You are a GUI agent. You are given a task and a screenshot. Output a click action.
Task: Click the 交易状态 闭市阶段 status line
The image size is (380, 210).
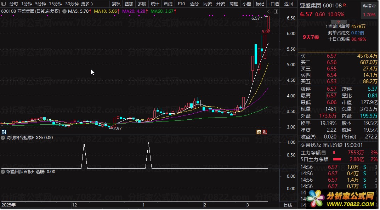coord(331,145)
